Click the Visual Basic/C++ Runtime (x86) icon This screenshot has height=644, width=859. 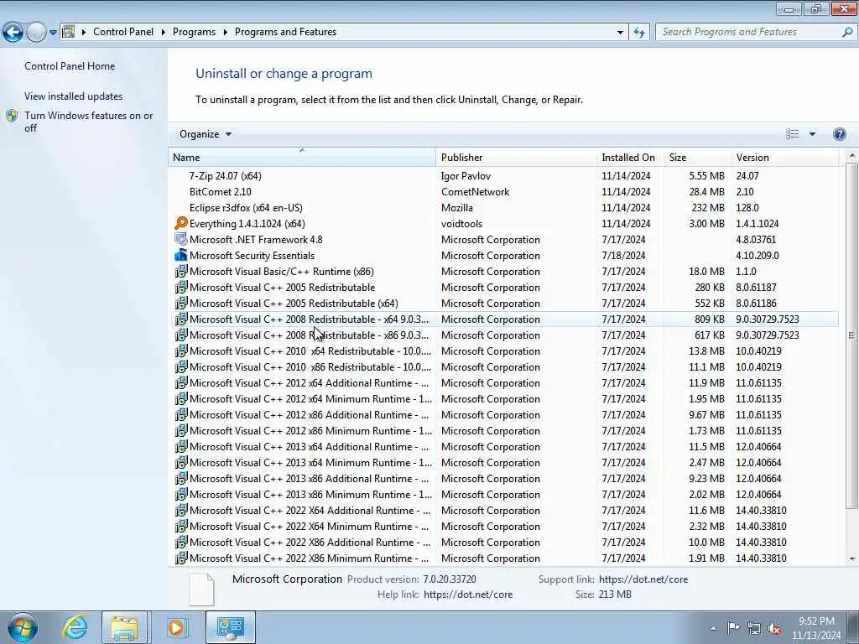tap(181, 271)
